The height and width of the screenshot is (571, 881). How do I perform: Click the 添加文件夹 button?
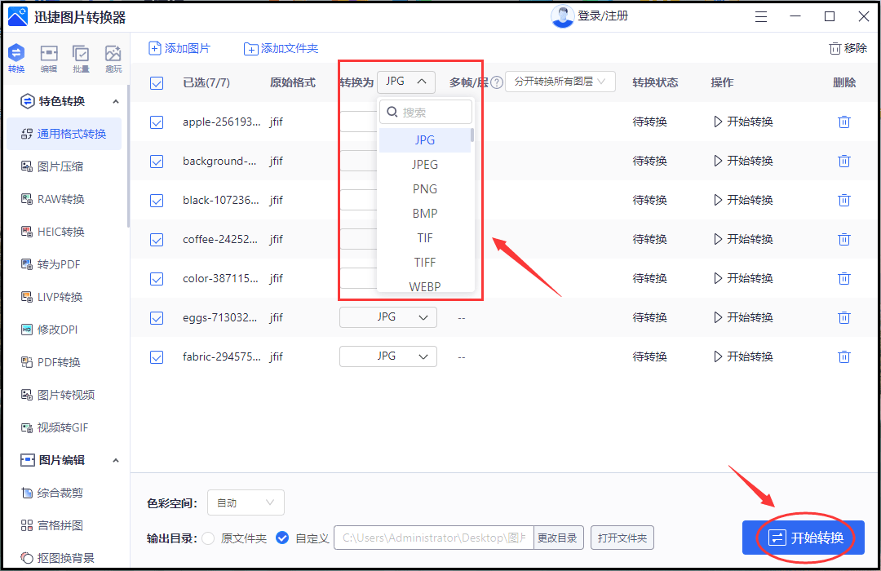pyautogui.click(x=281, y=48)
